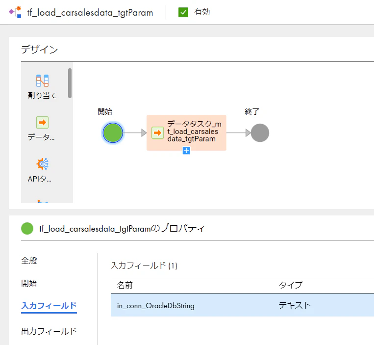Click the タイプ column header
This screenshot has width=374, height=345.
click(x=291, y=285)
